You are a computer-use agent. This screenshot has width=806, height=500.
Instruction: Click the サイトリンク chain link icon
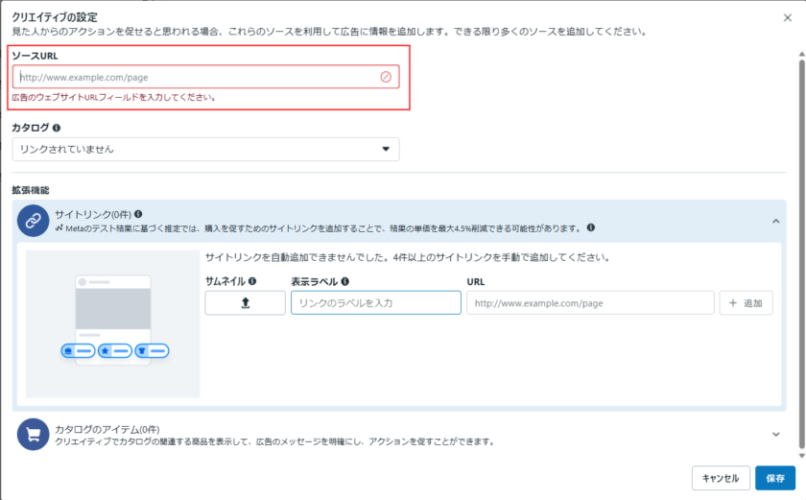[33, 221]
